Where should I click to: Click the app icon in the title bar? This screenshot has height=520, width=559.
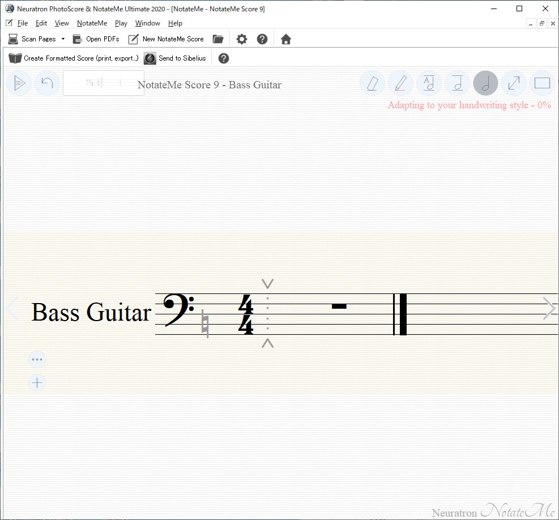10,8
